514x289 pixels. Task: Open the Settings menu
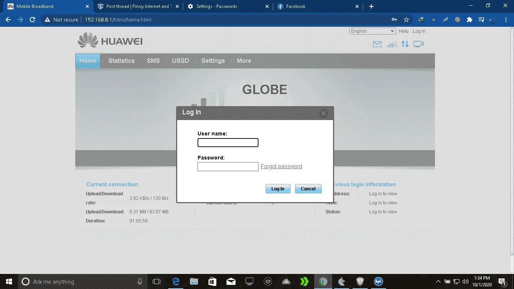pos(213,61)
